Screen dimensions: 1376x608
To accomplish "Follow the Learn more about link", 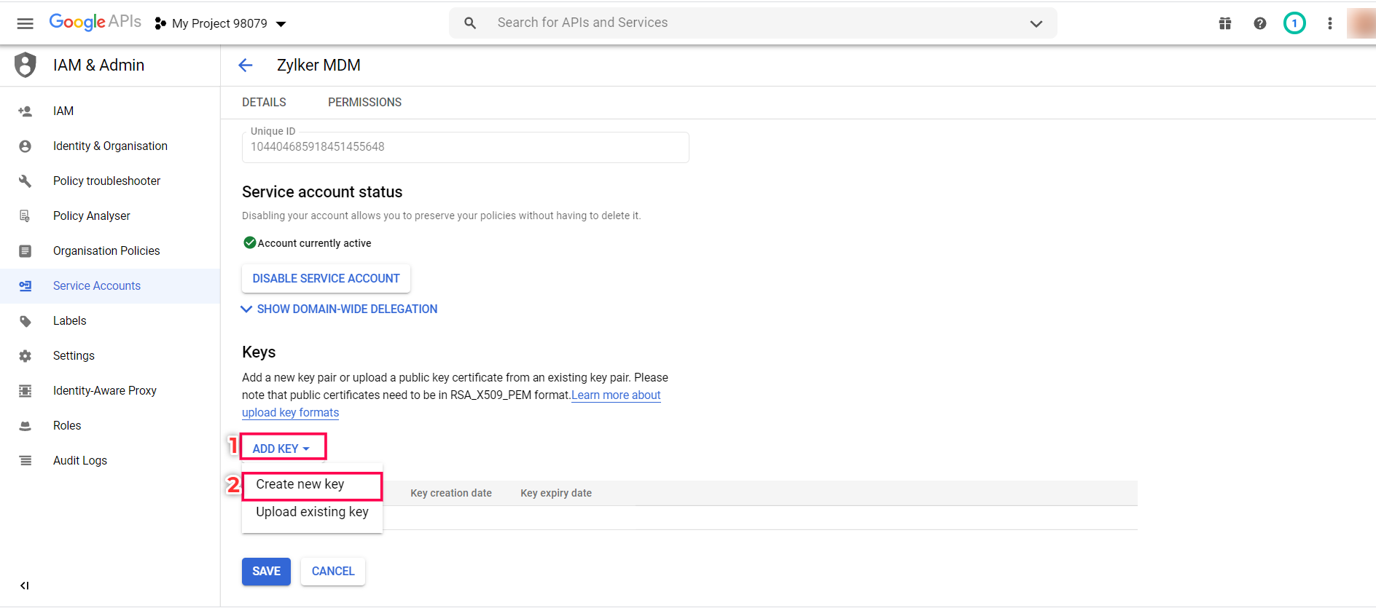I will (x=616, y=395).
